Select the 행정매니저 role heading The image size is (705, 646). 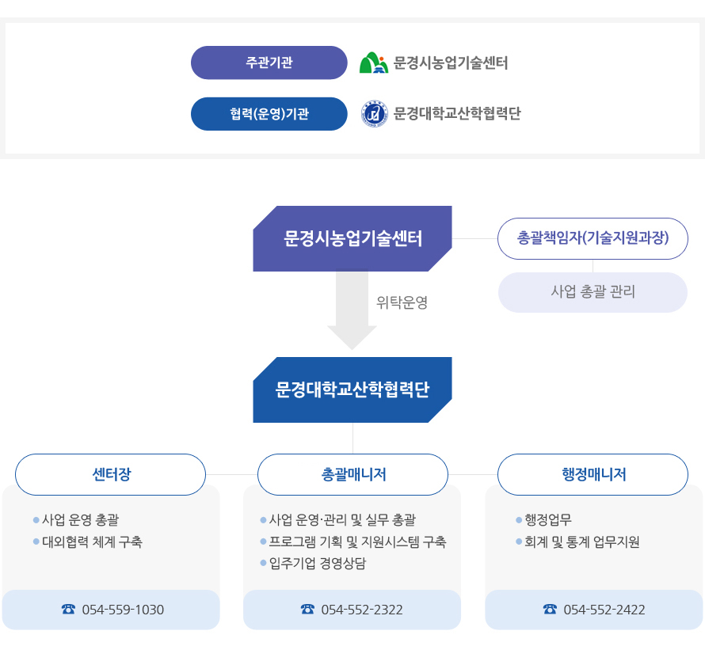coord(593,474)
